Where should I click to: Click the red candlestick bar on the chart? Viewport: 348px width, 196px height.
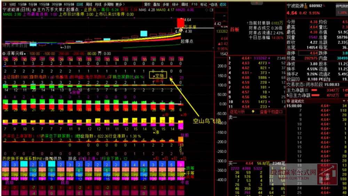point(181,23)
